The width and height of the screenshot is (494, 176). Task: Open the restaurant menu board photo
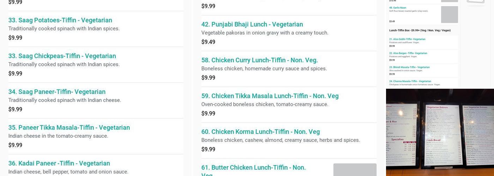pos(440,132)
